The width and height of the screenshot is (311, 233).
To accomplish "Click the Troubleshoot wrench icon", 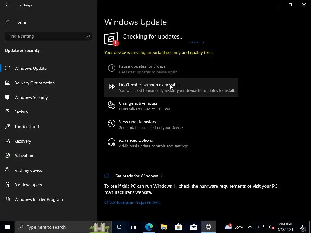I will point(7,126).
